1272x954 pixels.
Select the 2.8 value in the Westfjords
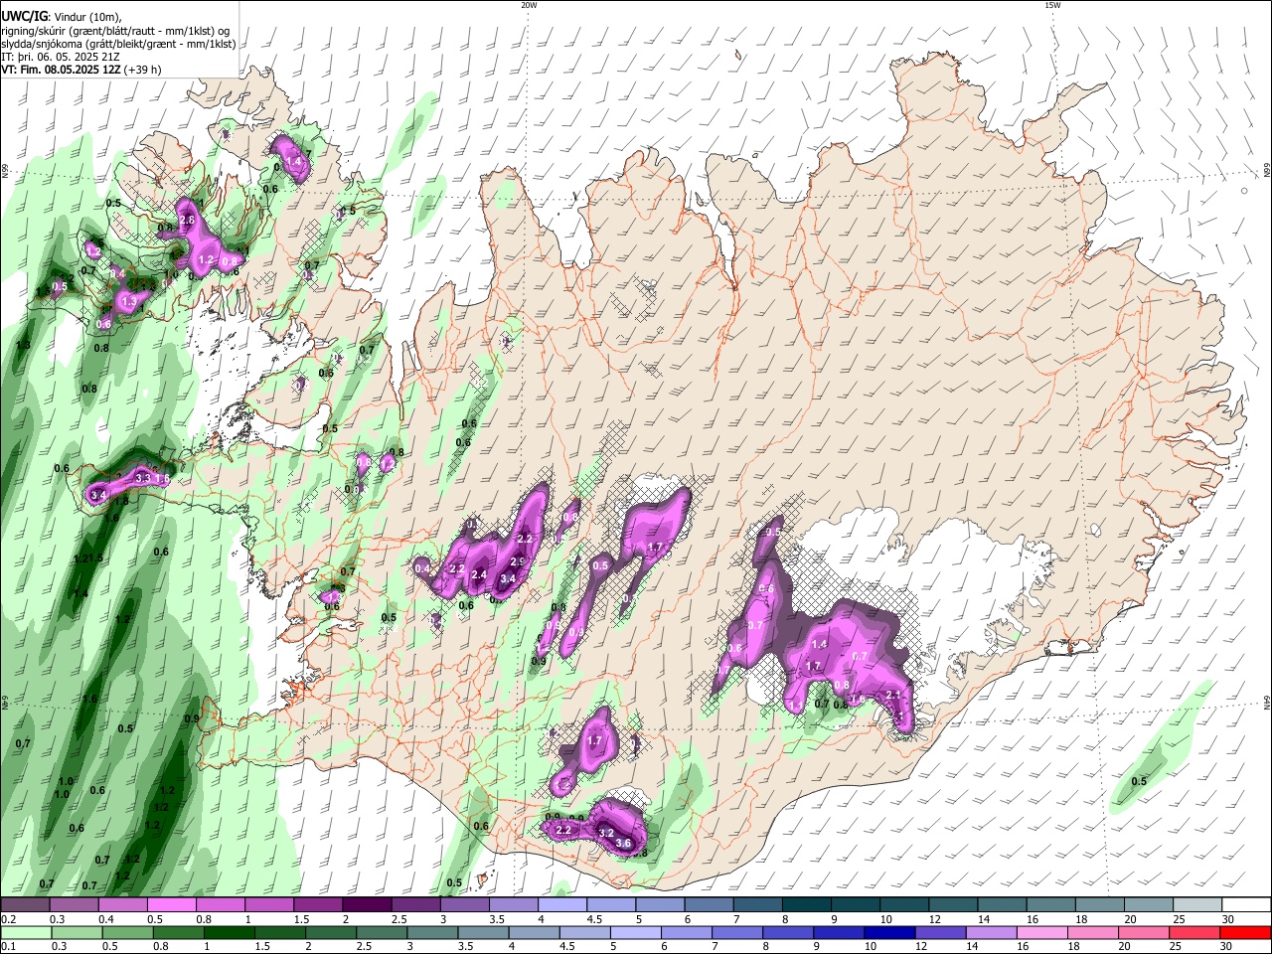[186, 219]
